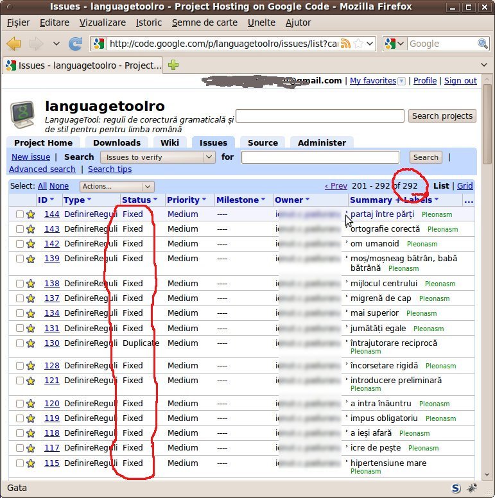This screenshot has height=498, width=495.
Task: Open the Actions... dropdown
Action: click(x=117, y=187)
